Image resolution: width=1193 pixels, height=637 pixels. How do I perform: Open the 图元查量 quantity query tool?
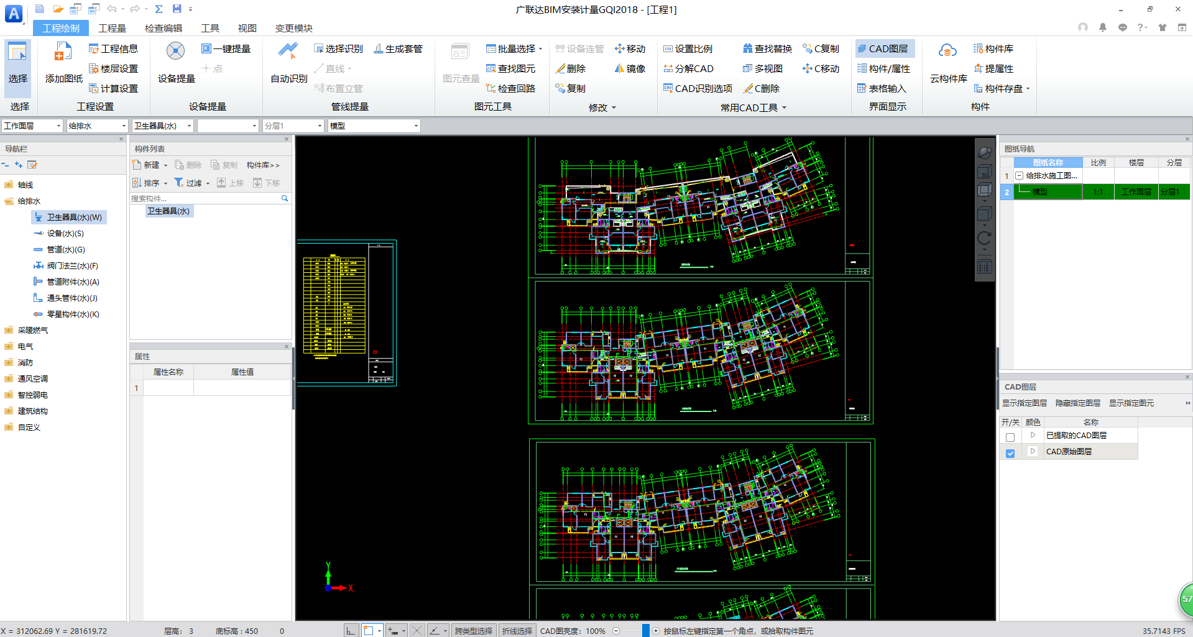(x=461, y=62)
